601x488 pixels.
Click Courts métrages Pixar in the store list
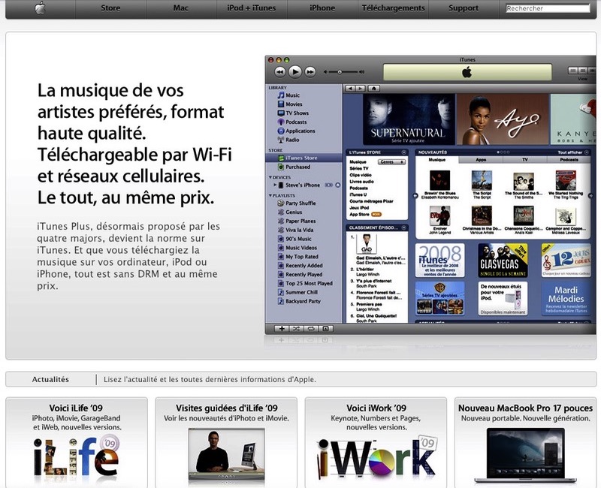tap(371, 201)
